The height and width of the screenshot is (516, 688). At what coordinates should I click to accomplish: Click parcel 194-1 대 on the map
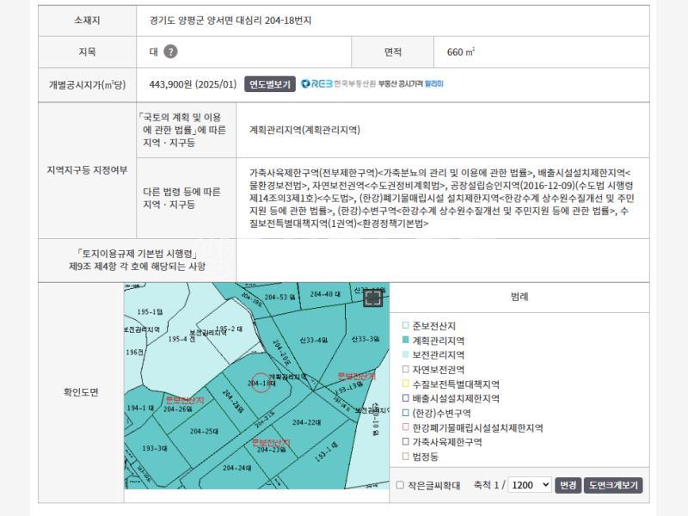click(x=140, y=408)
